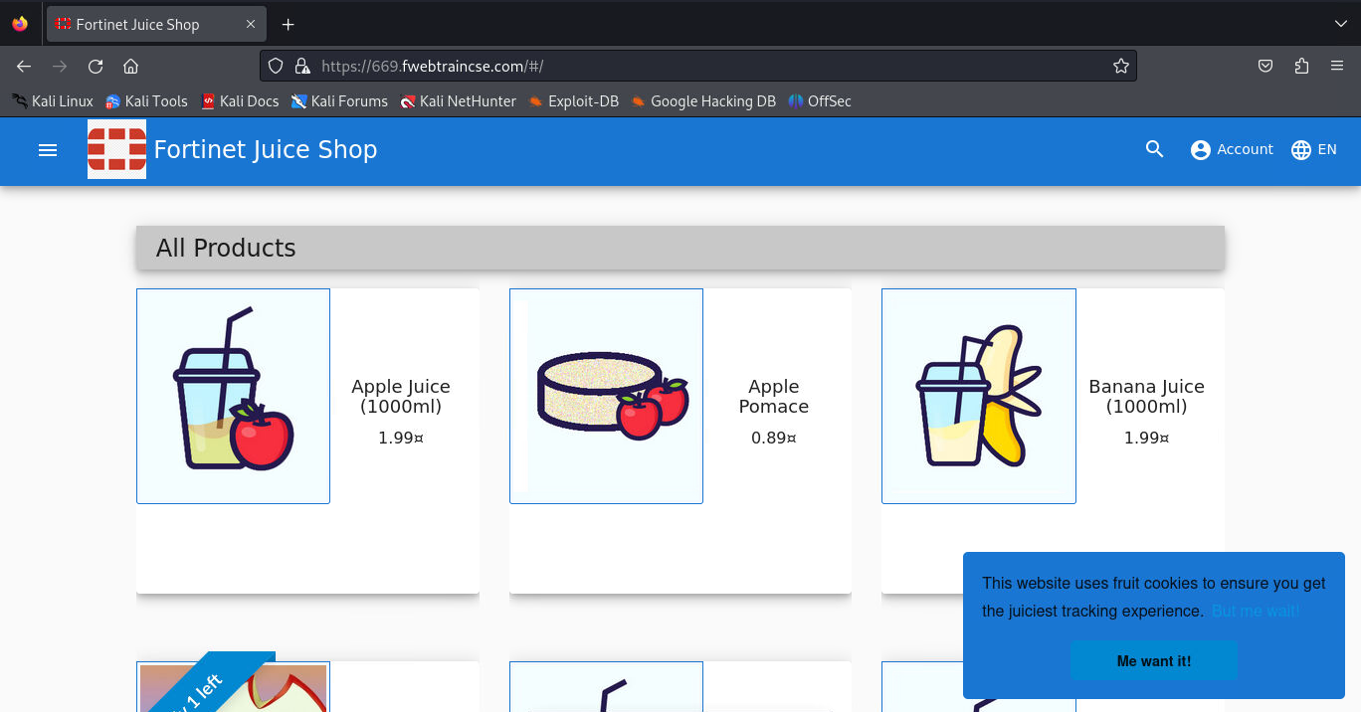Go back using browser back arrow
Screen dimensions: 1361x712
pos(24,67)
